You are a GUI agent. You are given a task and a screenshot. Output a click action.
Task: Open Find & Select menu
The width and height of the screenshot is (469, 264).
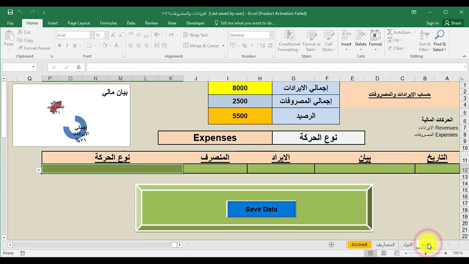(439, 41)
